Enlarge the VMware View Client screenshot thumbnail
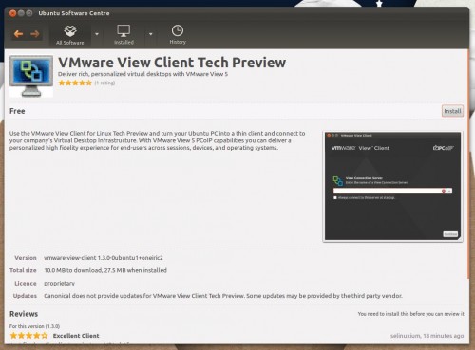 [392, 187]
